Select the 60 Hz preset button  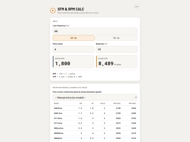(74, 38)
